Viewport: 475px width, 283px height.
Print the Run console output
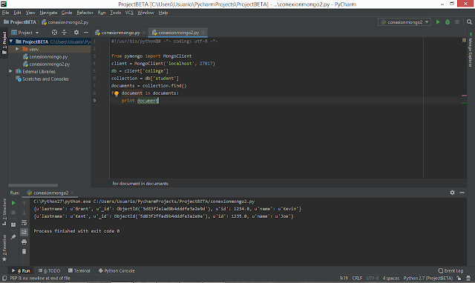24,242
